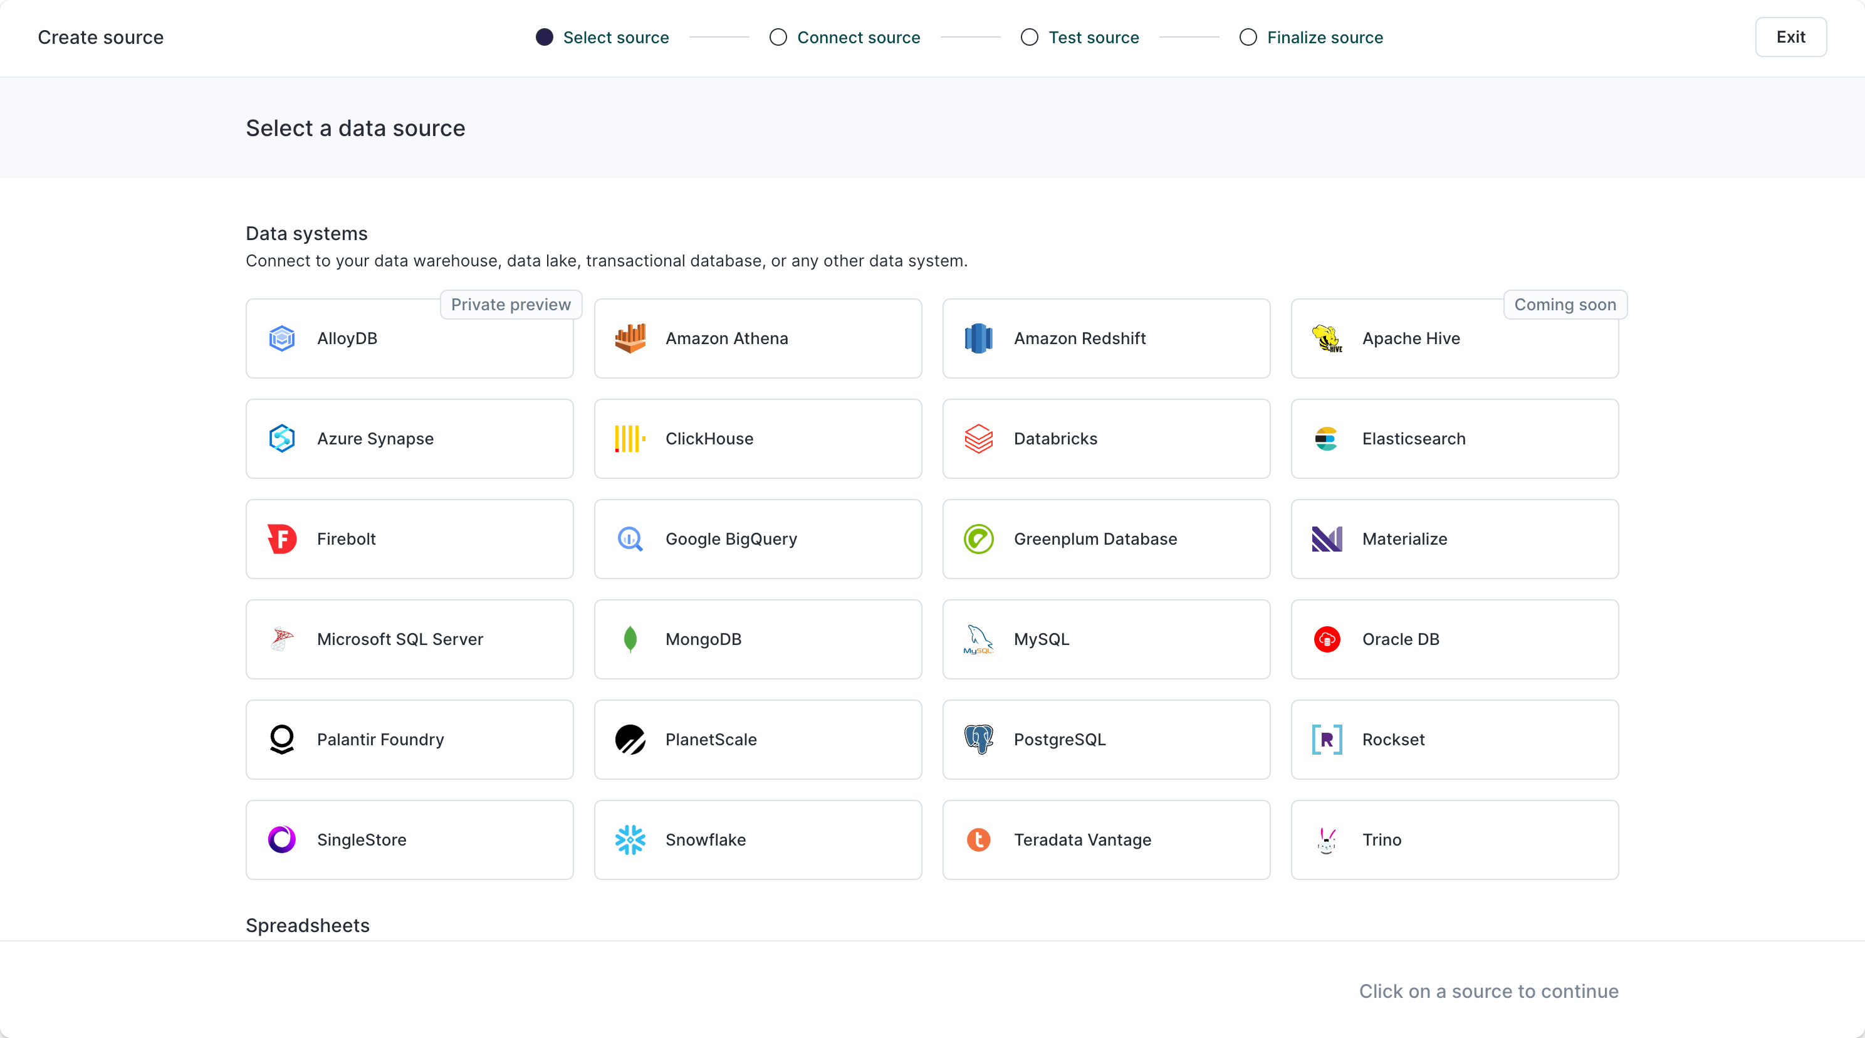Screen dimensions: 1865x1038
Task: Choose Databricks as the data source
Action: coord(1106,439)
